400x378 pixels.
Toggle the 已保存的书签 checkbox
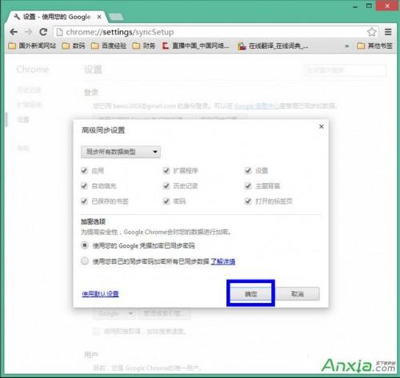(84, 201)
